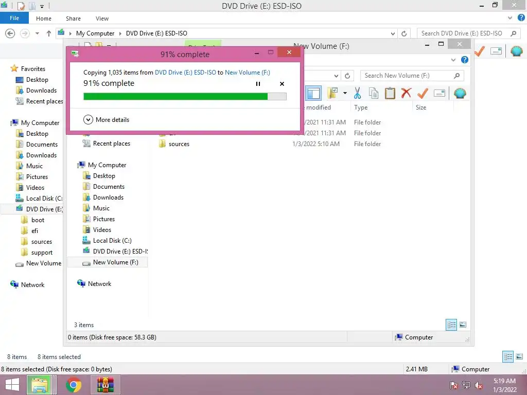Open folder options dropdown arrow in toolbar
Screen dimensions: 527x395
345,93
